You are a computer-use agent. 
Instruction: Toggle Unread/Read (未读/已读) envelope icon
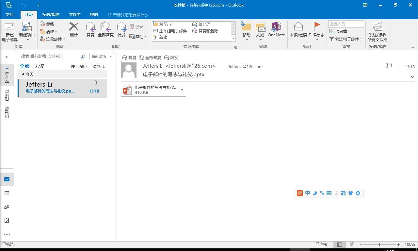298,27
